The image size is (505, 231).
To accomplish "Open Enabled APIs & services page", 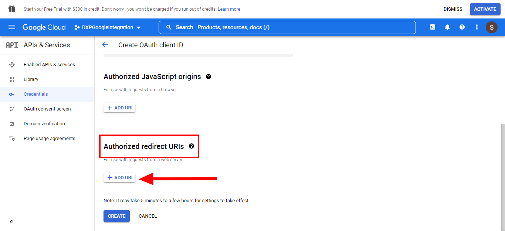I will (x=49, y=65).
